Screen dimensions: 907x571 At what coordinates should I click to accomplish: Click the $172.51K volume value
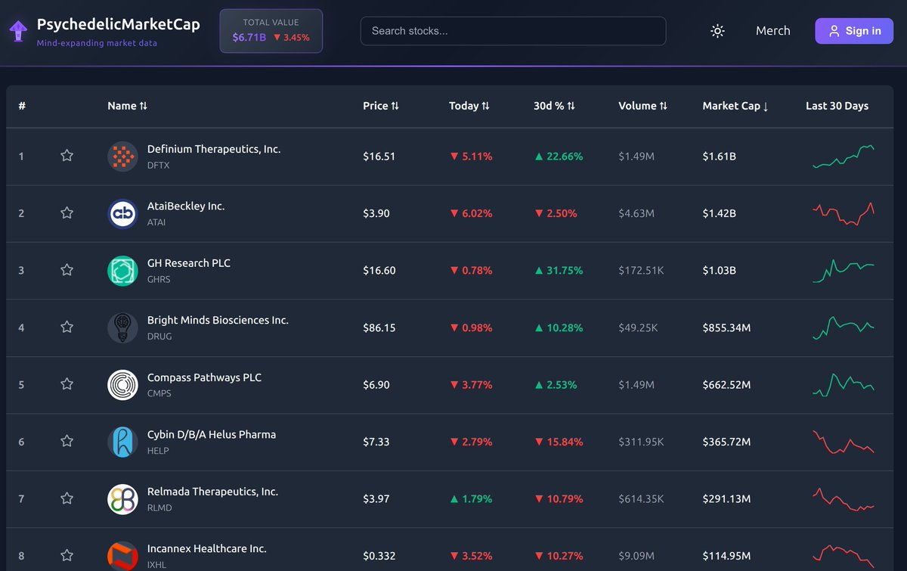pos(641,271)
